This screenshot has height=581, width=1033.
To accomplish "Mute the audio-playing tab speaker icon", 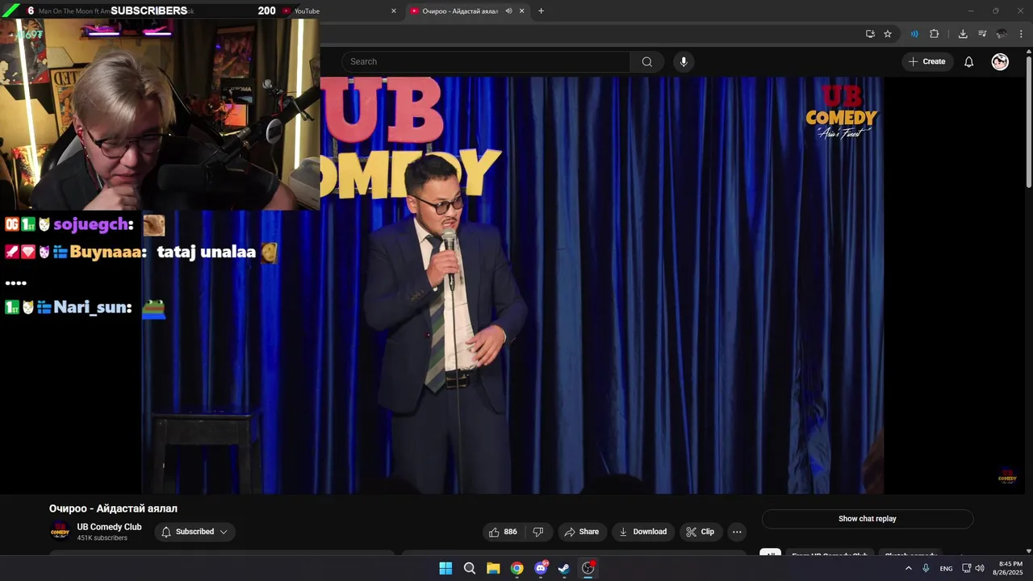I will pos(508,10).
